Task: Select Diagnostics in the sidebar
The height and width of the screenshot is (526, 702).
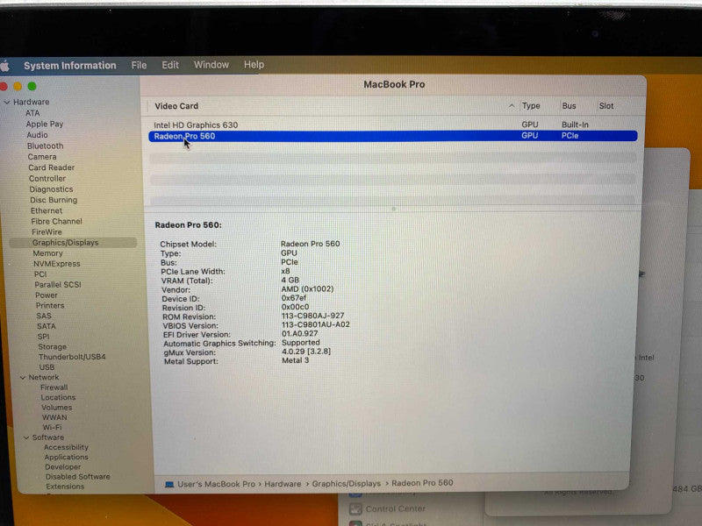Action: click(x=51, y=189)
